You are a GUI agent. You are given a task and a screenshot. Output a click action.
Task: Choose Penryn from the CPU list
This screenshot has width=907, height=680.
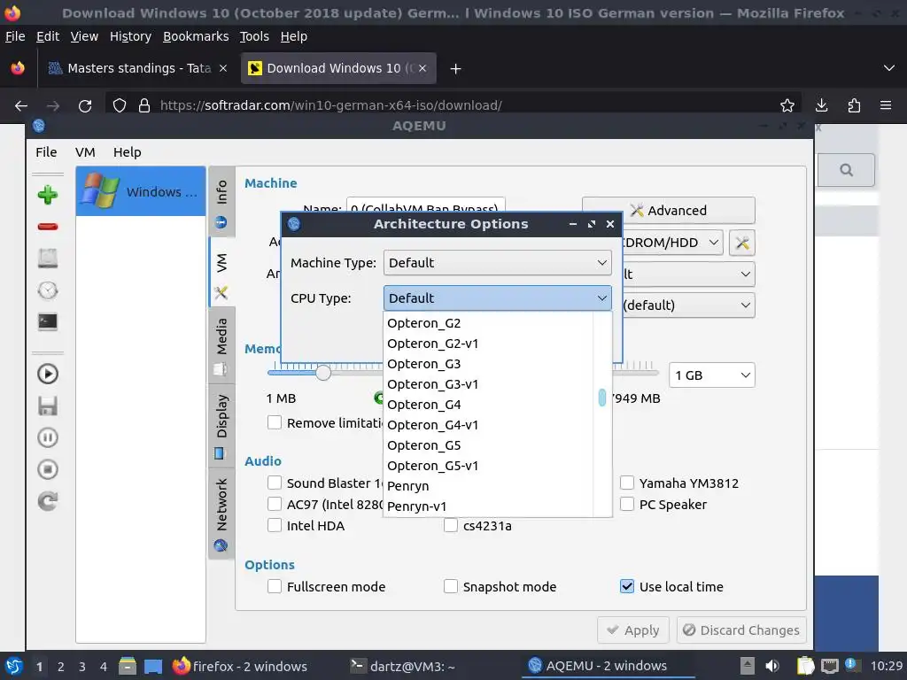tap(489, 486)
